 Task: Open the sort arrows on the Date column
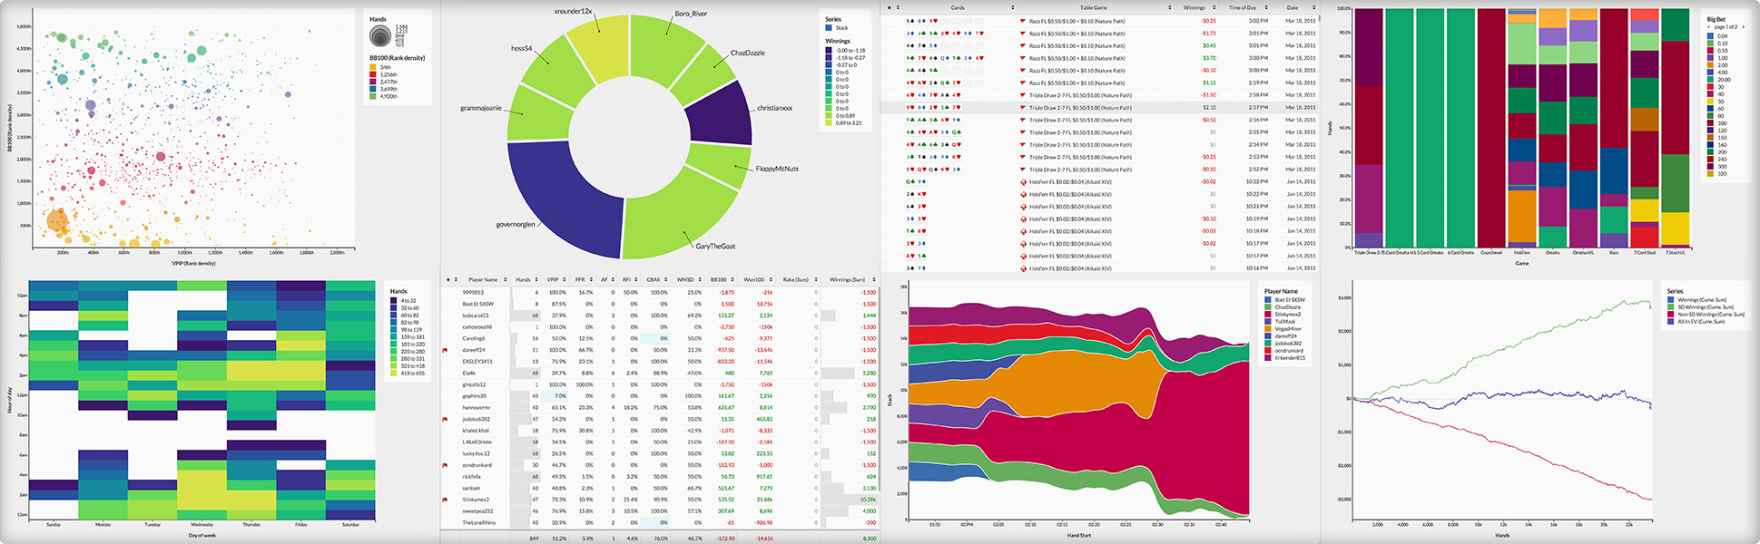point(1313,7)
